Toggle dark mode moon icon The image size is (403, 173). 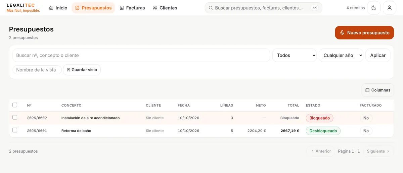coord(374,8)
